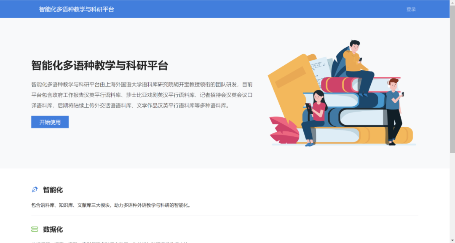Image resolution: width=455 pixels, height=243 pixels.
Task: Click the blue navbar background
Action: [x=253, y=8]
